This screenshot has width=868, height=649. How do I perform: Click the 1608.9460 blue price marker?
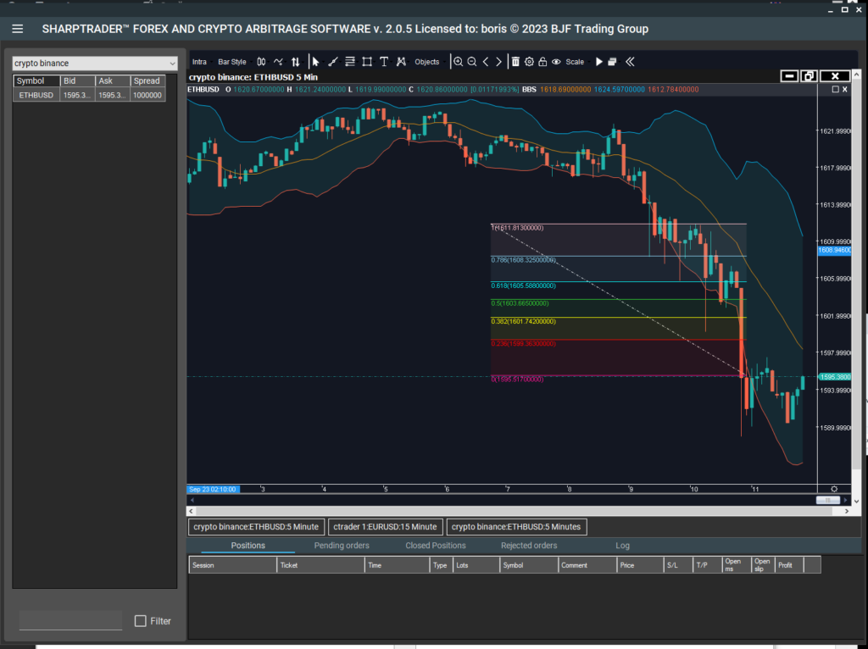coord(834,251)
